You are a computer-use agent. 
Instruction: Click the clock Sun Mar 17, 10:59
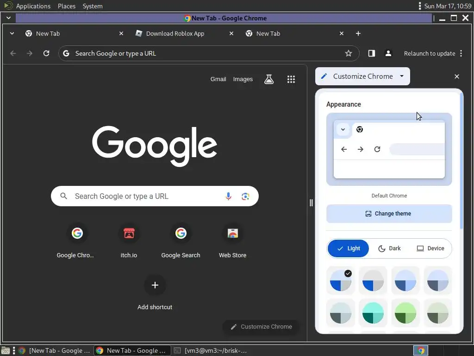pos(448,6)
